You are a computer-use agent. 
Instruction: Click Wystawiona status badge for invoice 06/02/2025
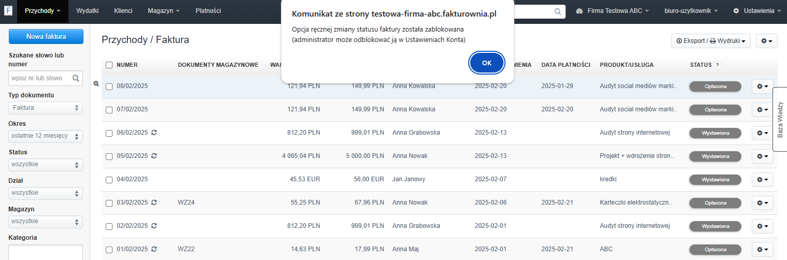715,133
